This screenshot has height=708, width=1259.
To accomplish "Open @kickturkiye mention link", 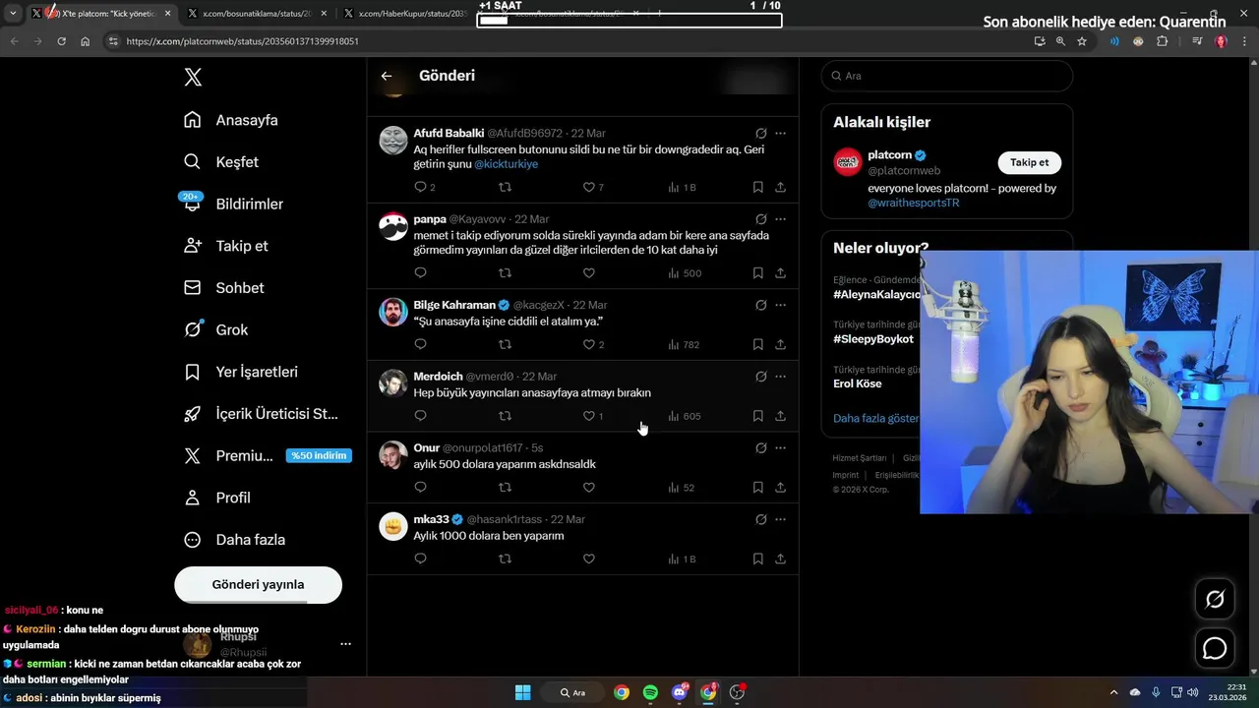I will point(506,164).
